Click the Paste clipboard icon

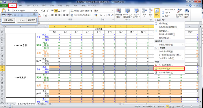tap(4, 10)
